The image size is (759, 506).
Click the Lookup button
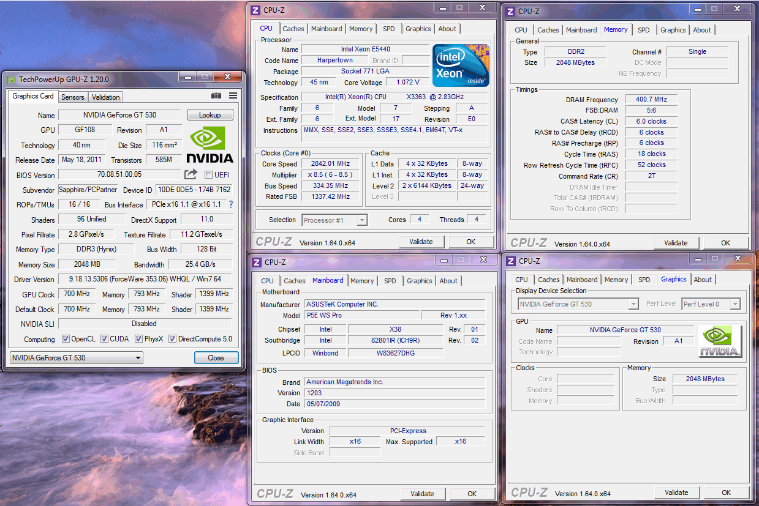[210, 115]
